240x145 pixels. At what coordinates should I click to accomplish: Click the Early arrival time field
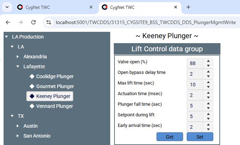195,127
